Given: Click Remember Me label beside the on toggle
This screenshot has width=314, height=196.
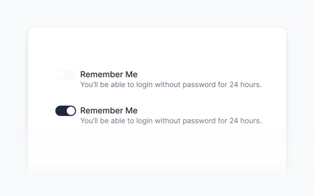Looking at the screenshot, I should (x=109, y=111).
